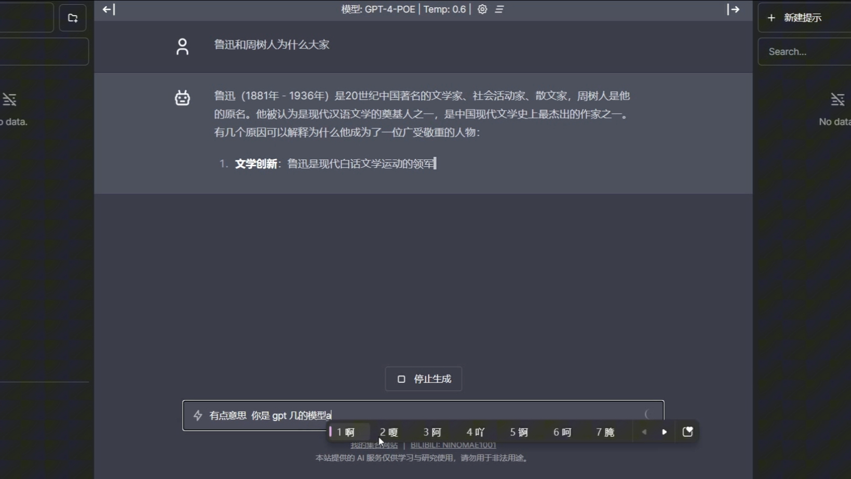This screenshot has height=479, width=851.
Task: Select IME candidate 5 锕
Action: (519, 432)
